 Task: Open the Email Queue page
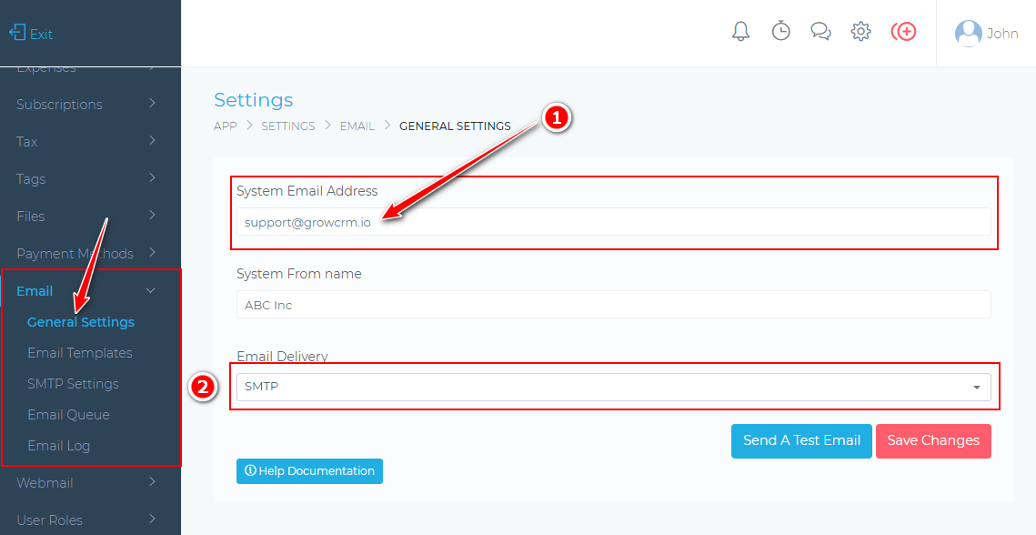click(x=68, y=415)
